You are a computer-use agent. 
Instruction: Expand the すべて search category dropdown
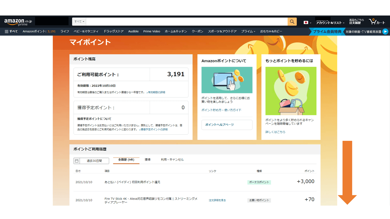click(x=80, y=22)
